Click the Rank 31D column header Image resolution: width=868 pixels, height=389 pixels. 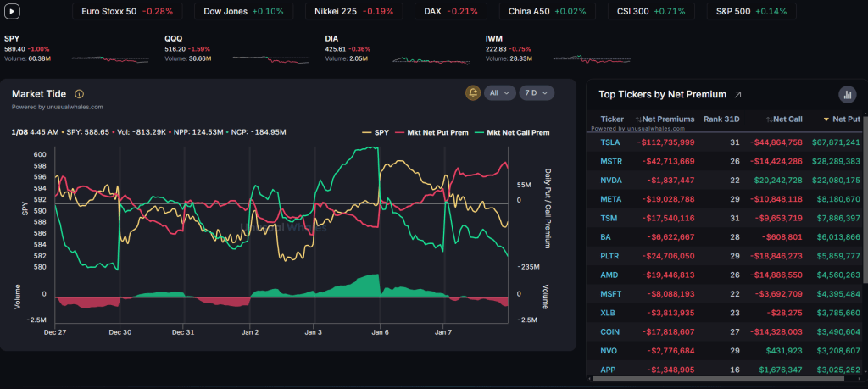pyautogui.click(x=721, y=119)
